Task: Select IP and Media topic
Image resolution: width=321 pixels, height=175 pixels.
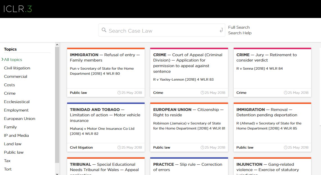Action: (x=16, y=135)
